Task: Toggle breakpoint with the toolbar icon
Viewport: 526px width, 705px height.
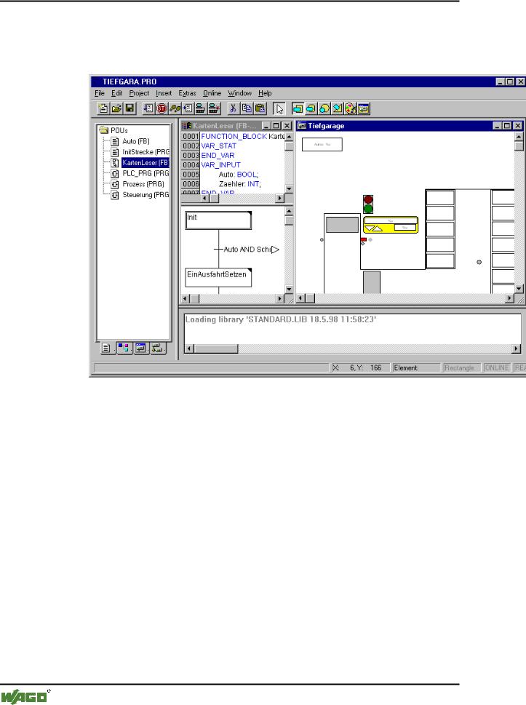Action: click(187, 108)
